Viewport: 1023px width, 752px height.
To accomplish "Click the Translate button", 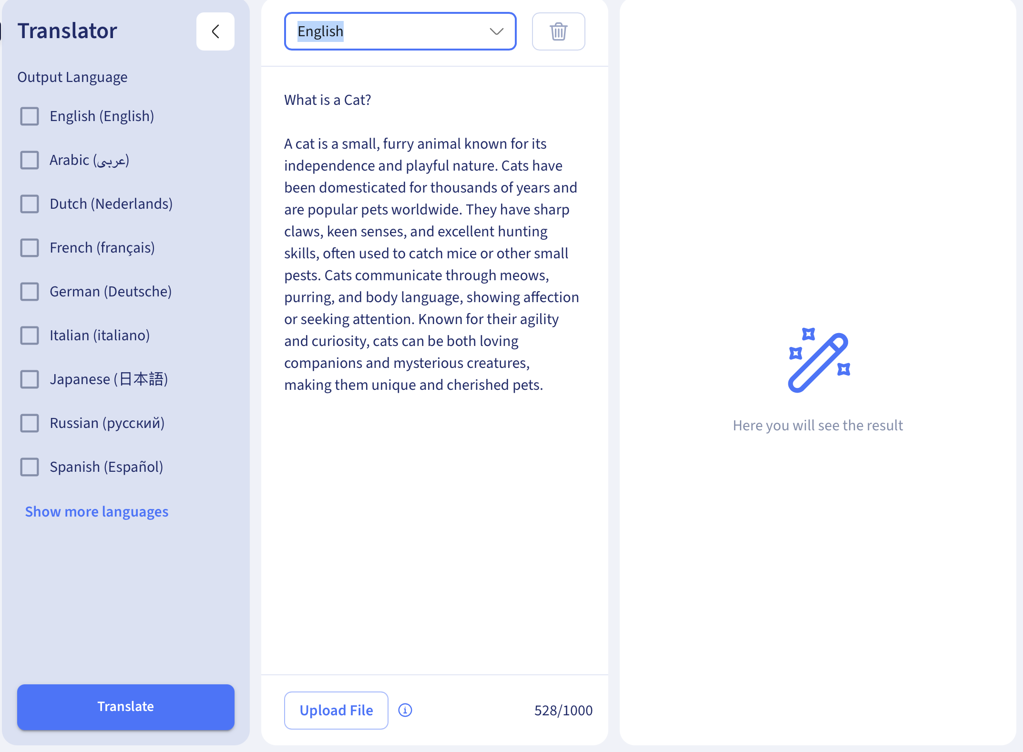I will click(125, 707).
